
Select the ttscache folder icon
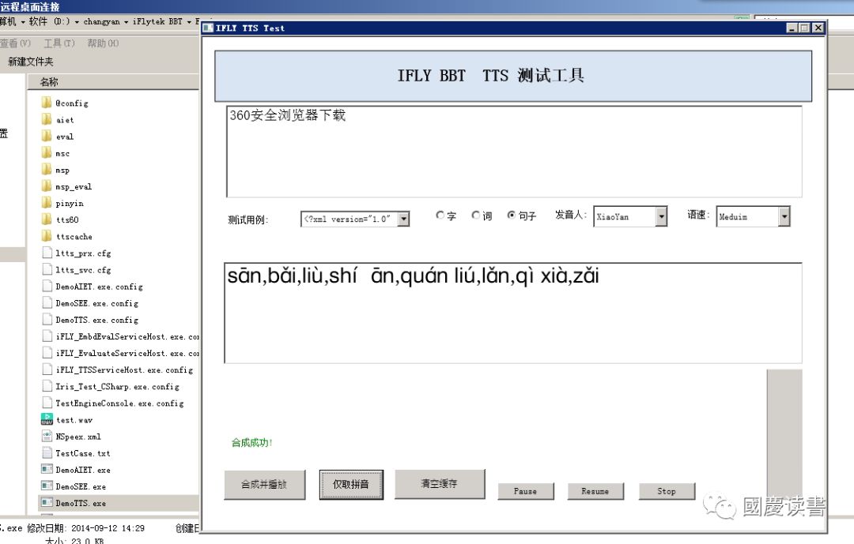(47, 236)
